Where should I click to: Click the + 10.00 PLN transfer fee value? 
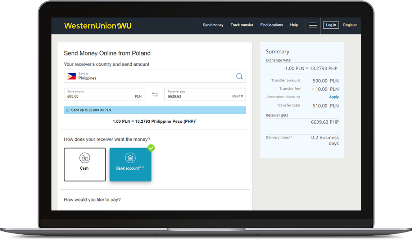(325, 89)
